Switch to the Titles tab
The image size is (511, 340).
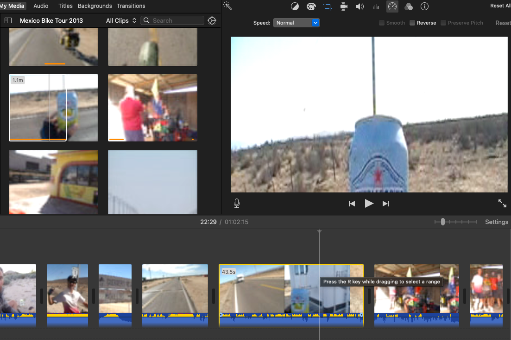[x=65, y=6]
